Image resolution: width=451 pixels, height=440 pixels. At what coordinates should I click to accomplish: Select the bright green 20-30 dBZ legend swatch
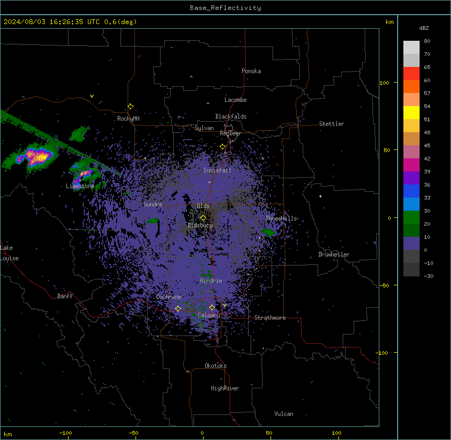click(411, 217)
